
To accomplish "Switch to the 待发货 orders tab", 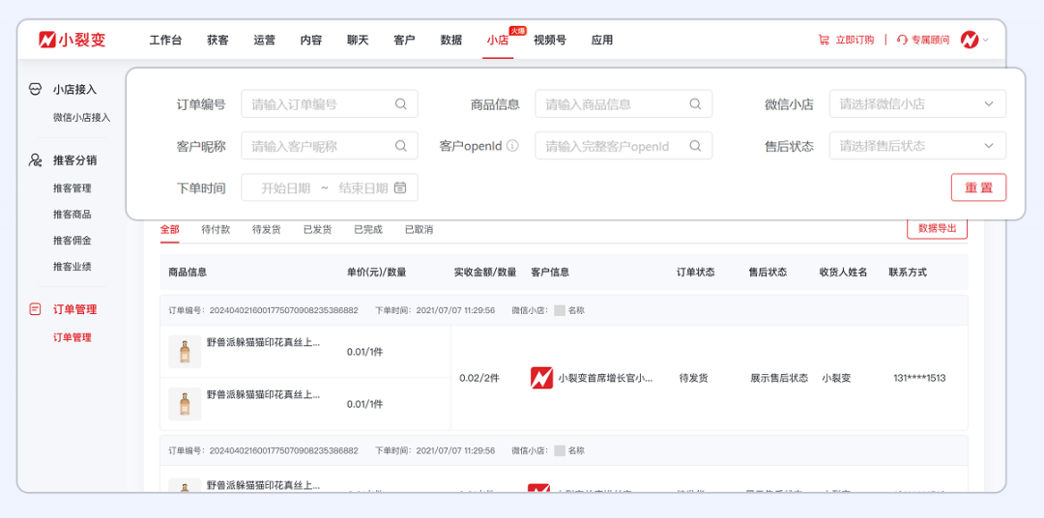I will pos(267,230).
